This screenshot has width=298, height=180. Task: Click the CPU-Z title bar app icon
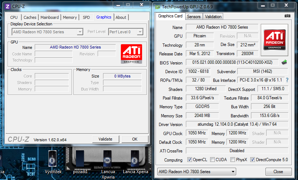[8, 7]
